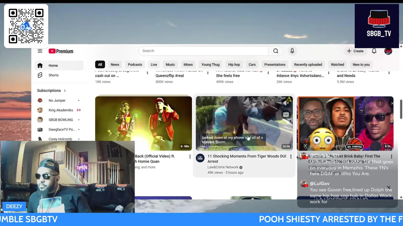The image size is (403, 226).
Task: Go to Home in sidebar
Action: tap(59, 66)
